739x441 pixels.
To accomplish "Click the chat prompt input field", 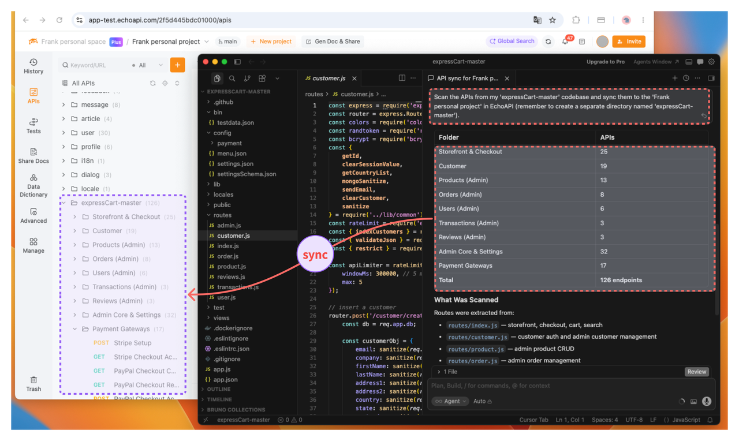I will (x=572, y=386).
